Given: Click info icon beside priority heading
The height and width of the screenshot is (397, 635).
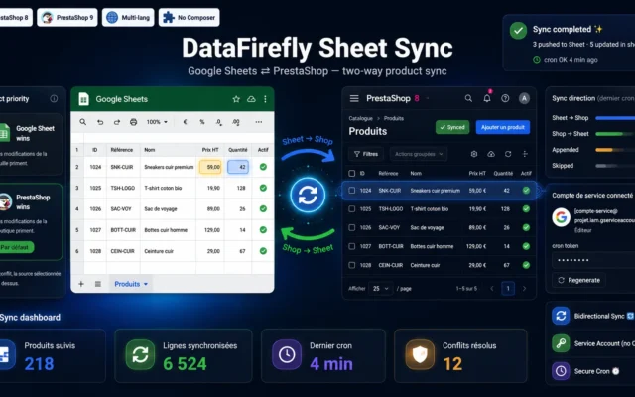Looking at the screenshot, I should (x=54, y=99).
